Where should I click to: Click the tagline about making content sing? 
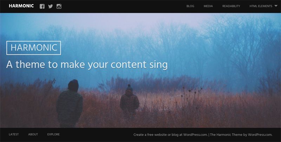(x=87, y=65)
